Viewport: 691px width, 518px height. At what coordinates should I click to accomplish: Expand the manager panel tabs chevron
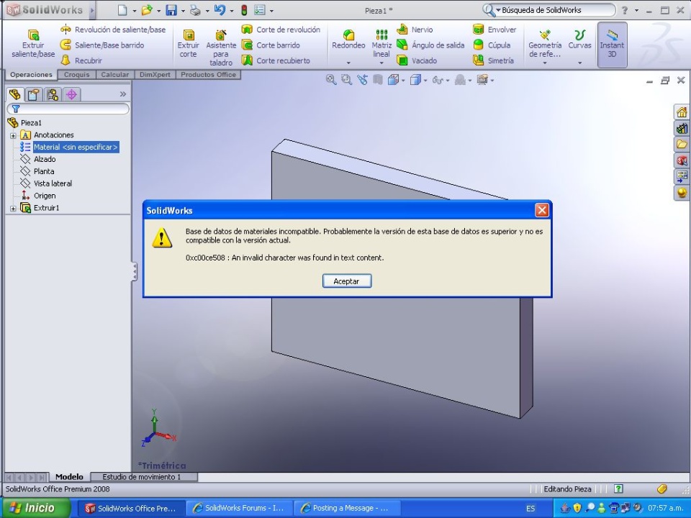click(123, 94)
